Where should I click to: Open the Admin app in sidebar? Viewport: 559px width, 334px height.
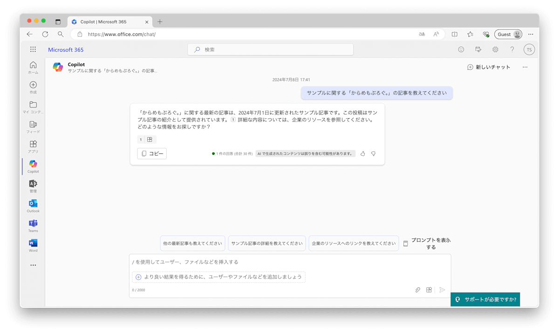[x=33, y=187]
